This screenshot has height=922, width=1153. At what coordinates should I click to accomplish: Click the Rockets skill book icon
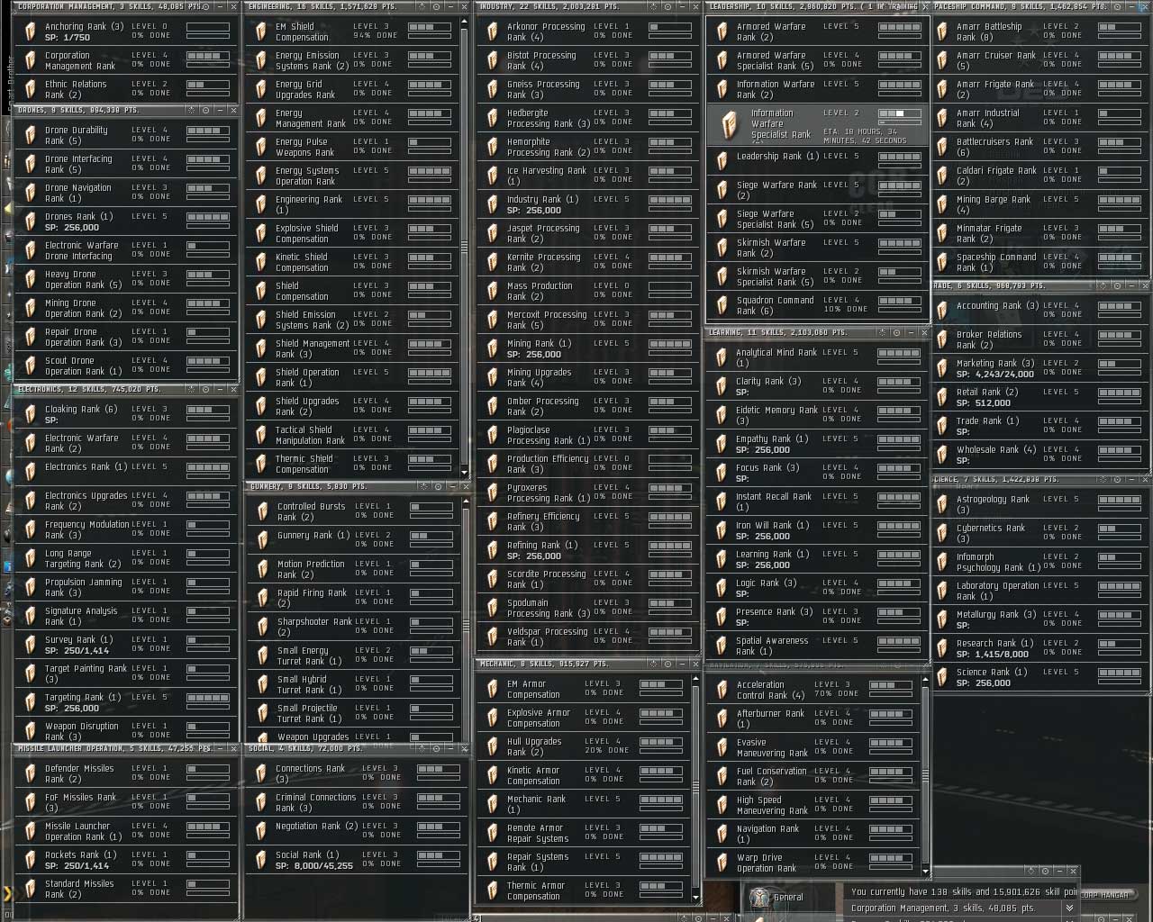pyautogui.click(x=30, y=861)
